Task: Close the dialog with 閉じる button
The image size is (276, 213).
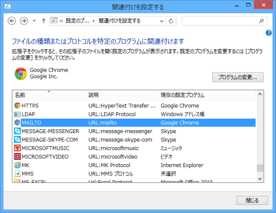Action: point(252,200)
